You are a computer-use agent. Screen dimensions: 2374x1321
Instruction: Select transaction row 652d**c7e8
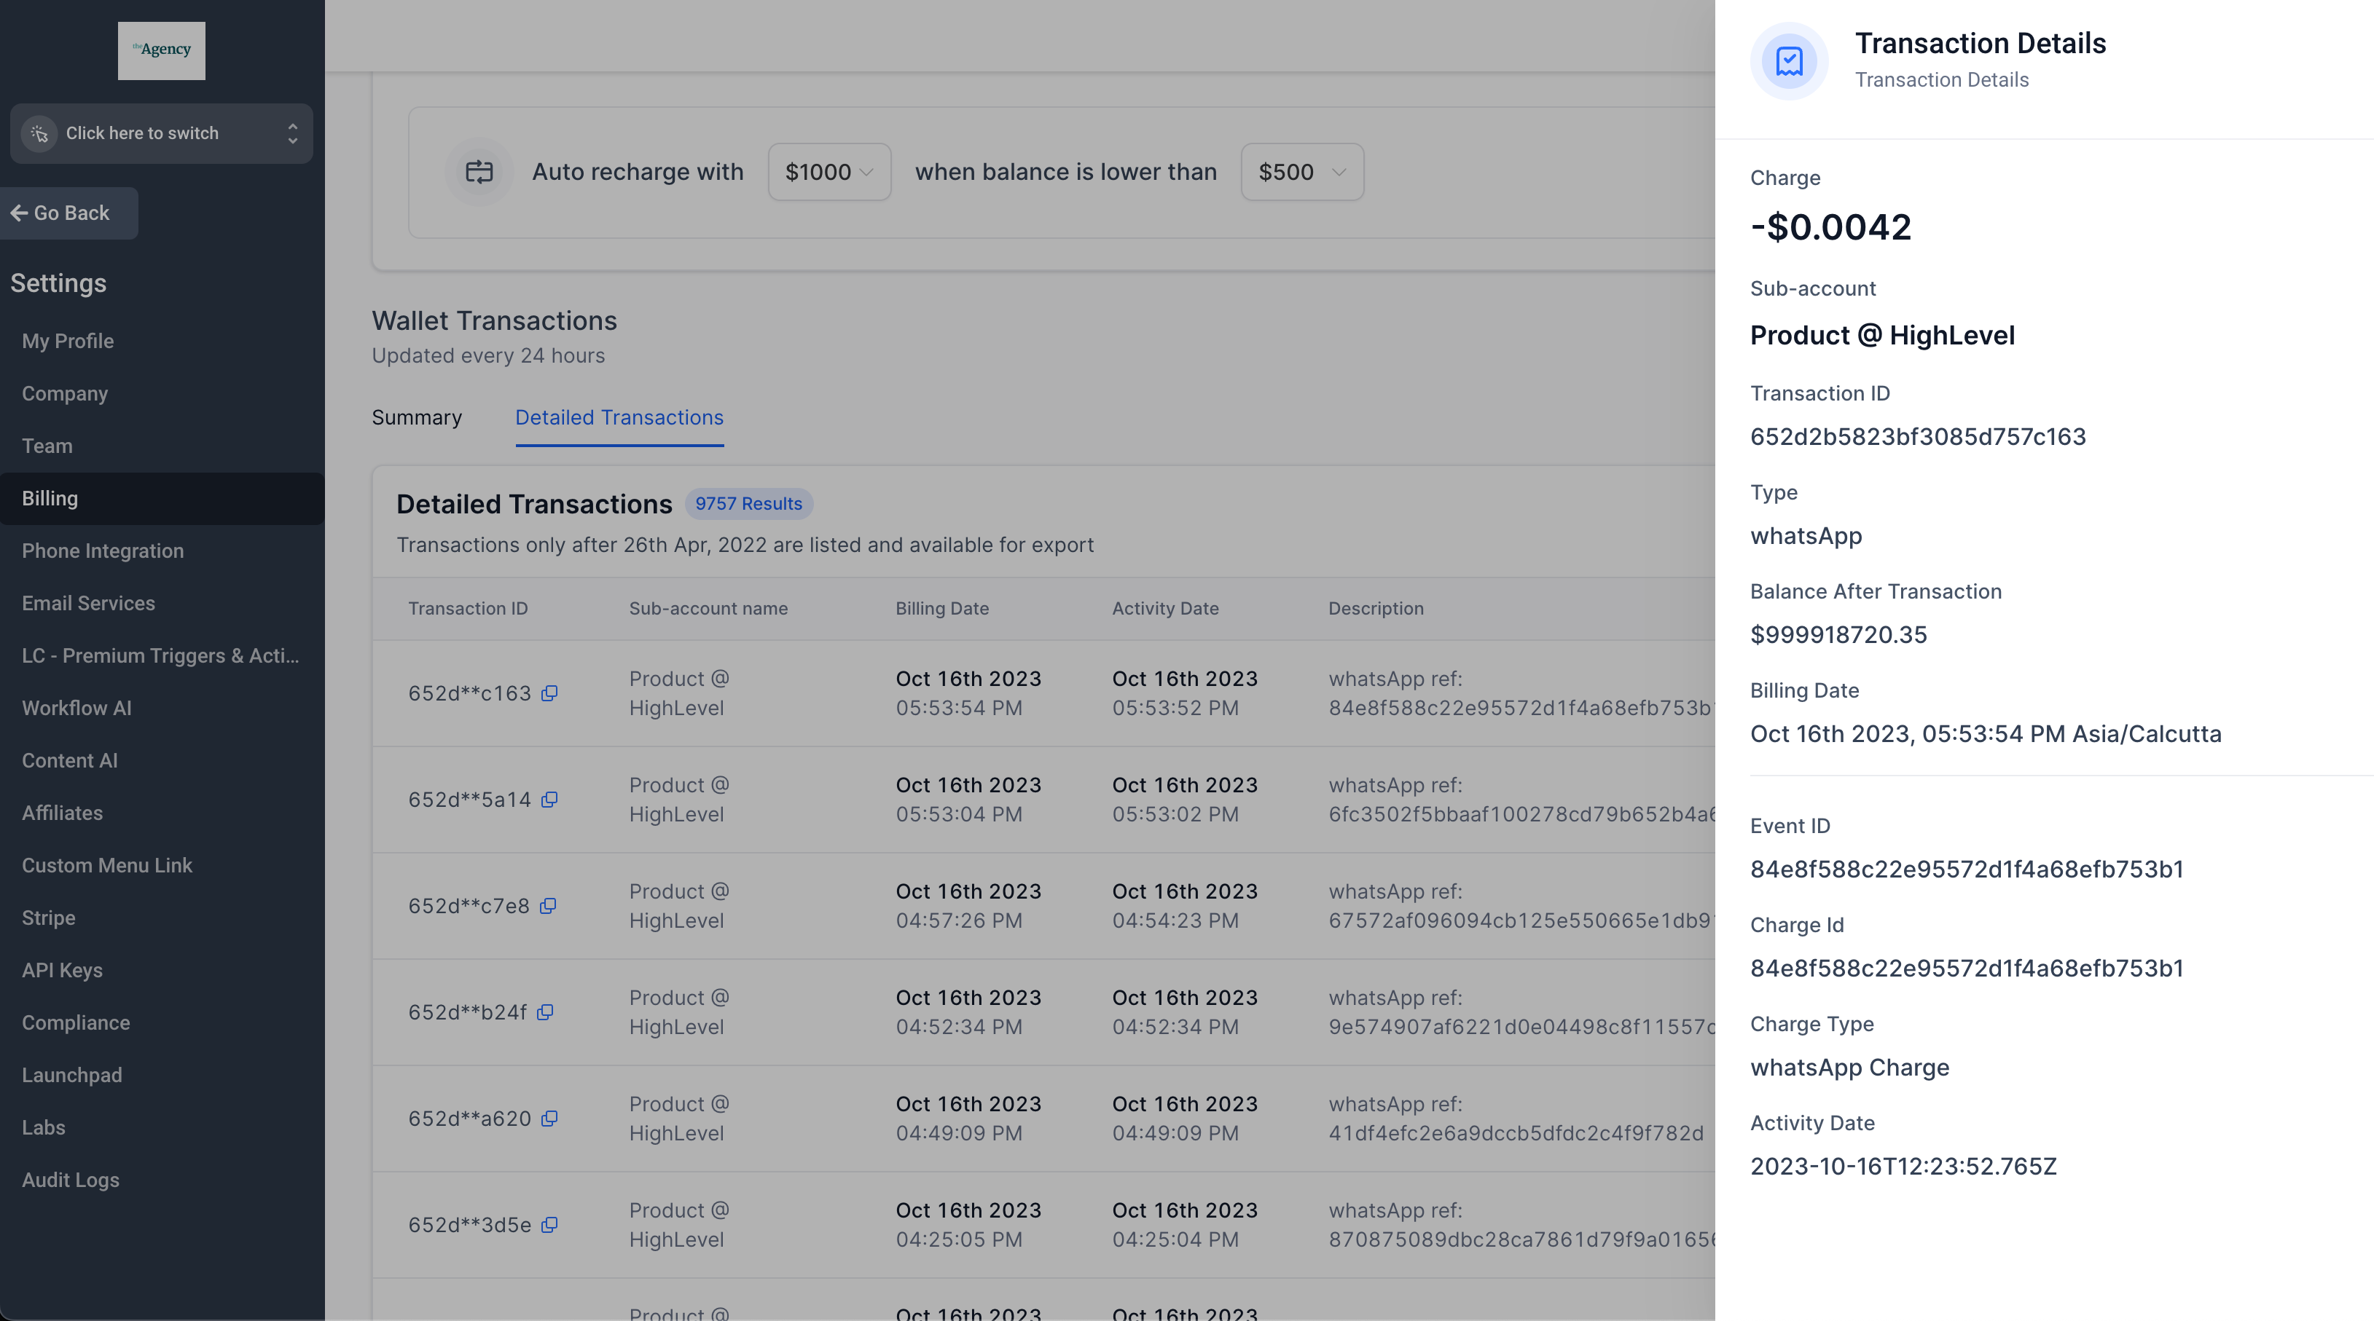(1043, 905)
